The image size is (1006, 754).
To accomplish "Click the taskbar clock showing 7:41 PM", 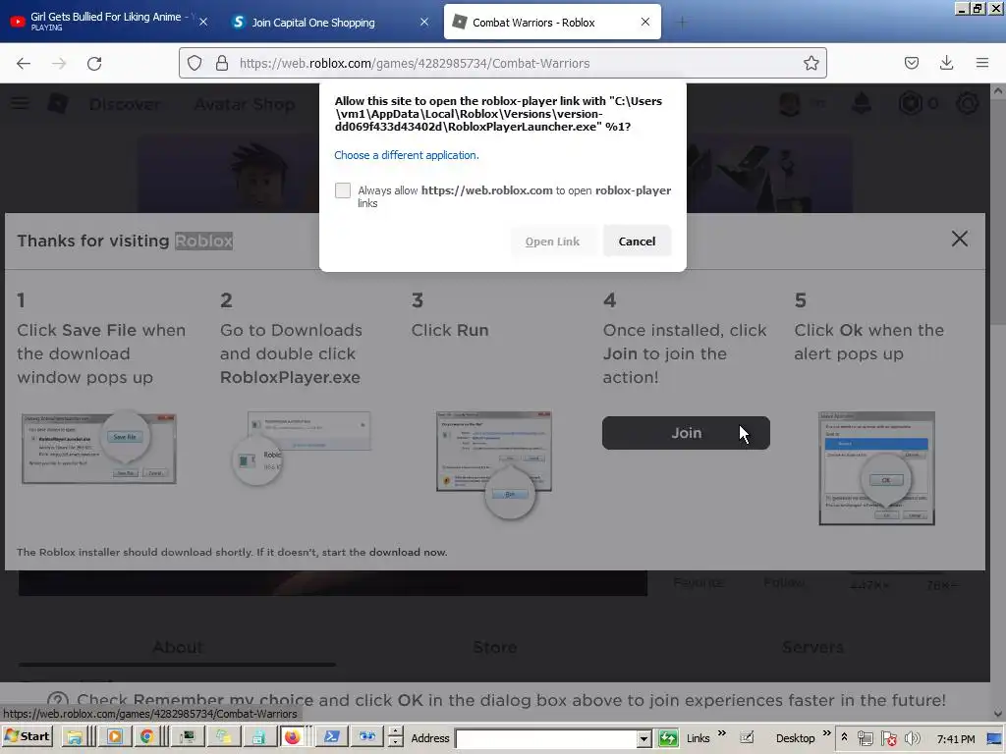I will click(x=955, y=739).
